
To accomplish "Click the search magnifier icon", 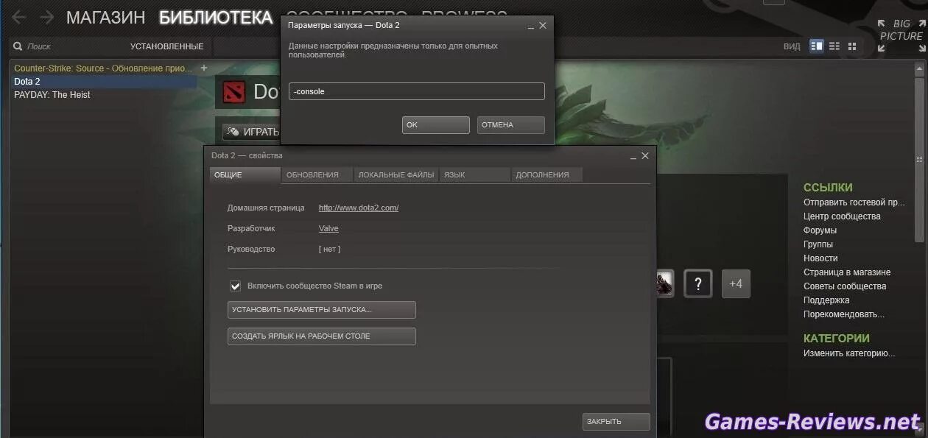I will tap(18, 46).
